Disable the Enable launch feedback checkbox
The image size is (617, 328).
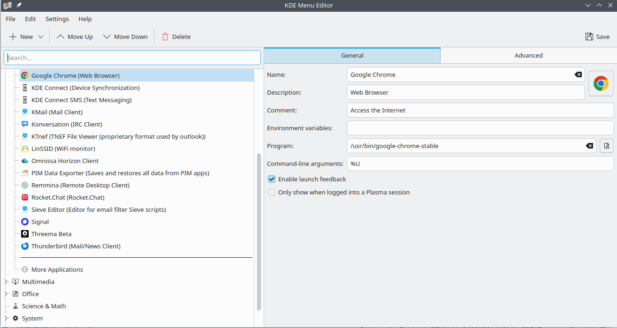tap(272, 179)
